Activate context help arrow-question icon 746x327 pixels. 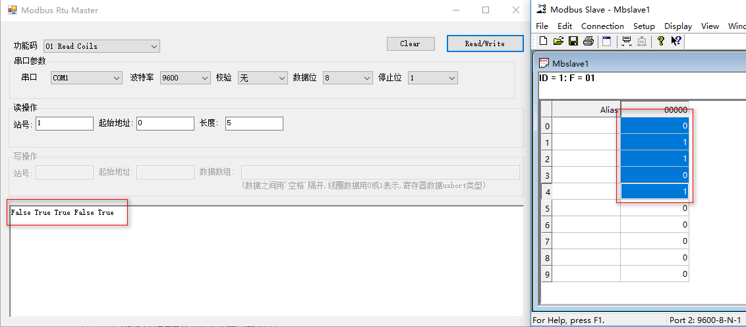point(676,41)
